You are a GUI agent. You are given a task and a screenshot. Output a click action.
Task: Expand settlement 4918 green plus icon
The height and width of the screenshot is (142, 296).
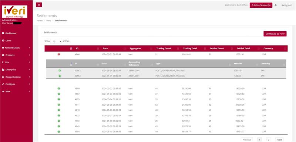(x=59, y=110)
